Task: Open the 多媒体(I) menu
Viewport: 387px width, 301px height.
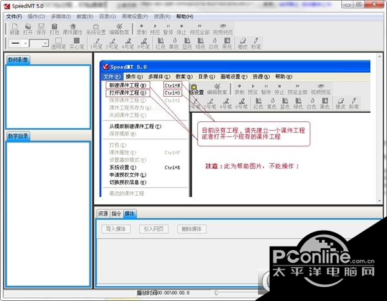Action: click(61, 17)
